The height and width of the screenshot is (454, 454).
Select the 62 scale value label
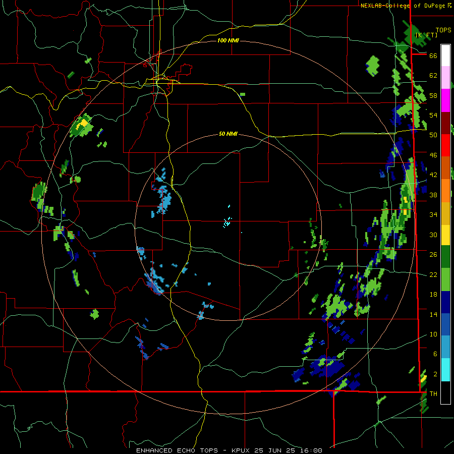433,75
